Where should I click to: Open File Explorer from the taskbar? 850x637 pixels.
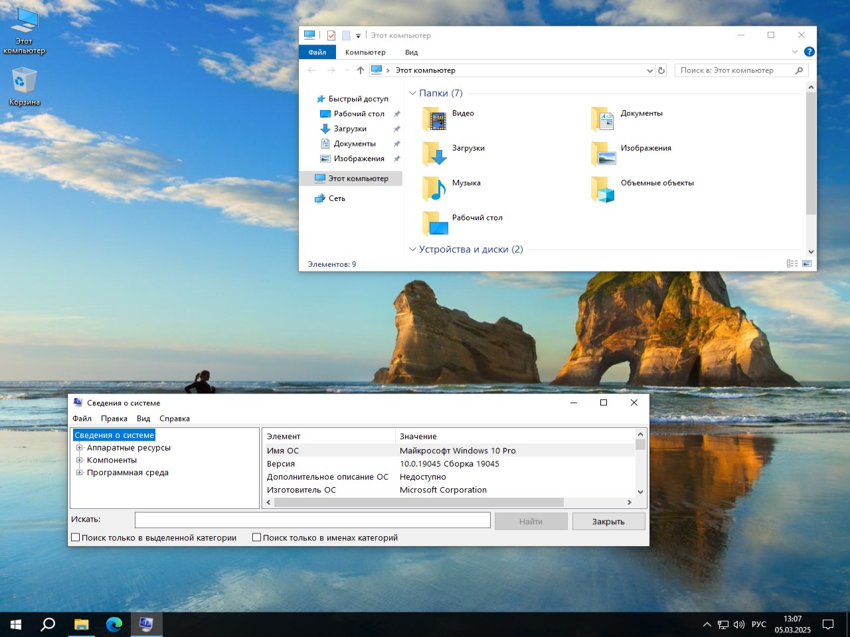coord(81,624)
